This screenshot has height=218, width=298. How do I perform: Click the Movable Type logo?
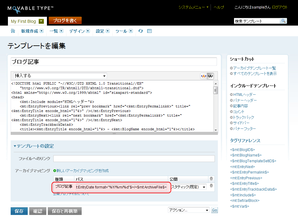(x=30, y=9)
